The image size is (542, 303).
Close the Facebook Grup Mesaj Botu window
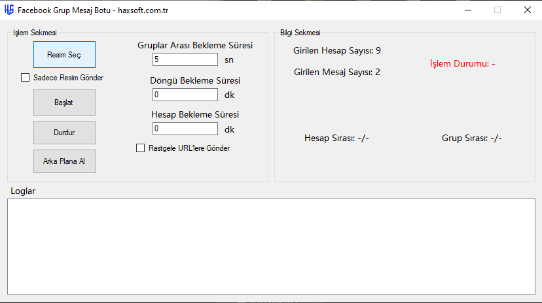(x=528, y=10)
